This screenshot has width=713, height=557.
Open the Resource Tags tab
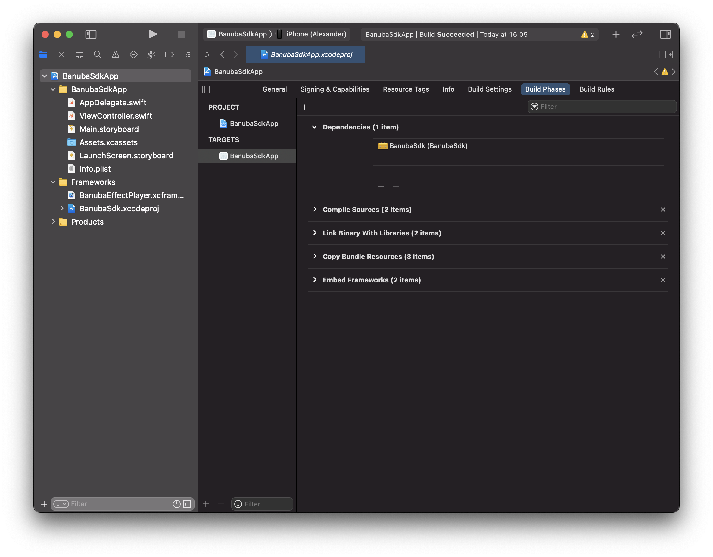[406, 89]
